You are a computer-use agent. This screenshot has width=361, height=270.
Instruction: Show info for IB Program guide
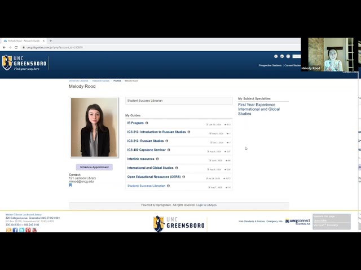click(147, 123)
